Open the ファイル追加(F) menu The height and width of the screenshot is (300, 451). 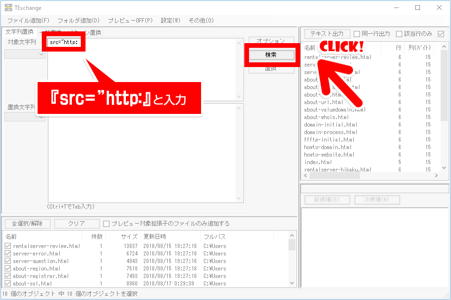(x=29, y=21)
